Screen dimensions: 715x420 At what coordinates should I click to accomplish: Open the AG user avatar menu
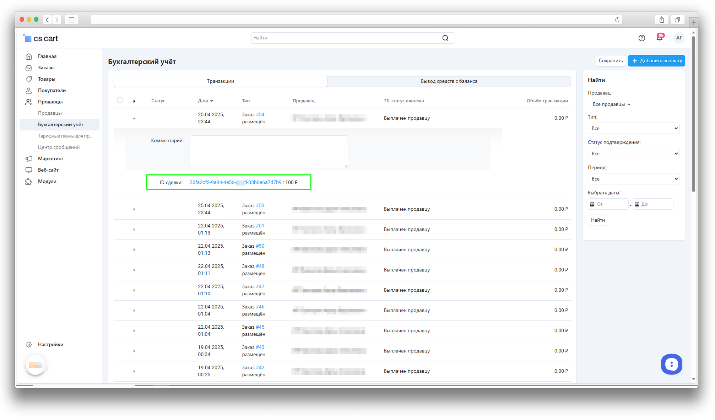679,38
